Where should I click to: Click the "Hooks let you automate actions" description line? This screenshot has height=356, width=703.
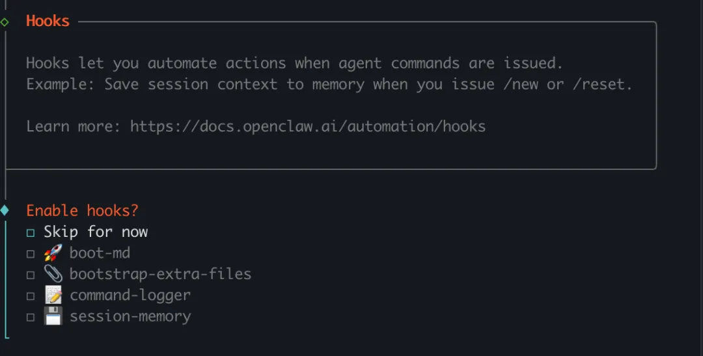(294, 63)
